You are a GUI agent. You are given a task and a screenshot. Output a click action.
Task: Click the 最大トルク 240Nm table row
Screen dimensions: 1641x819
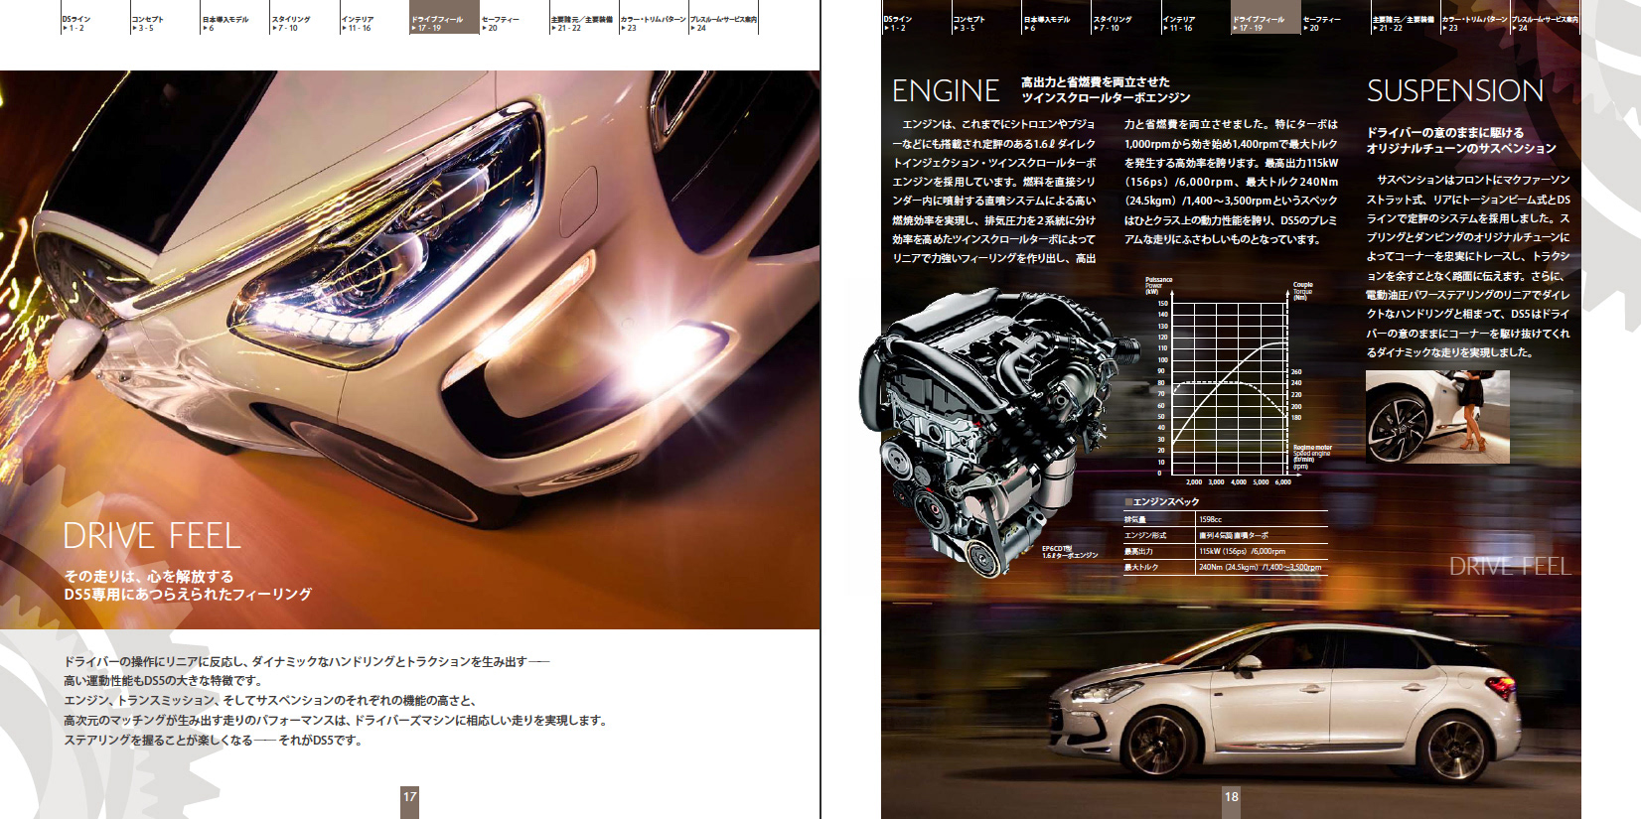(1226, 567)
